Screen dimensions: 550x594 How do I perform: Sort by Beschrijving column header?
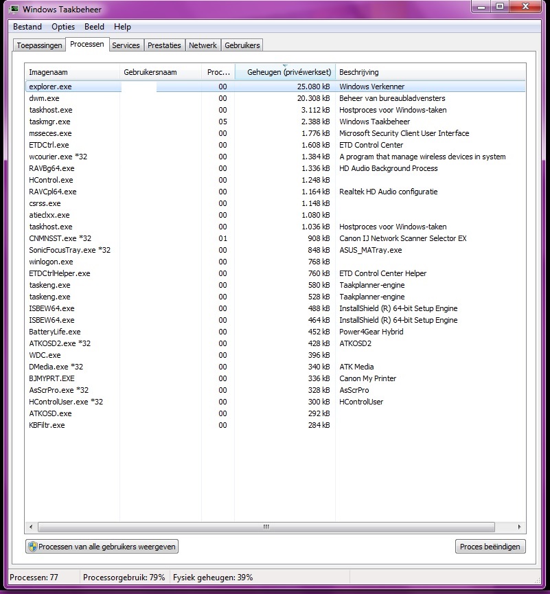(431, 72)
